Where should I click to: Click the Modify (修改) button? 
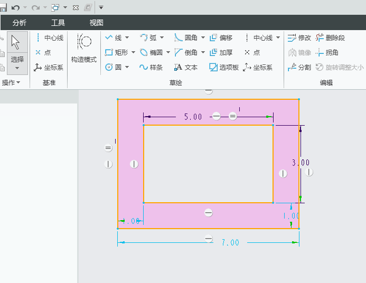click(299, 38)
